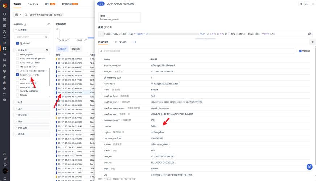Select the 03:02:03.862558 log row
The width and height of the screenshot is (316, 181).
click(x=72, y=76)
